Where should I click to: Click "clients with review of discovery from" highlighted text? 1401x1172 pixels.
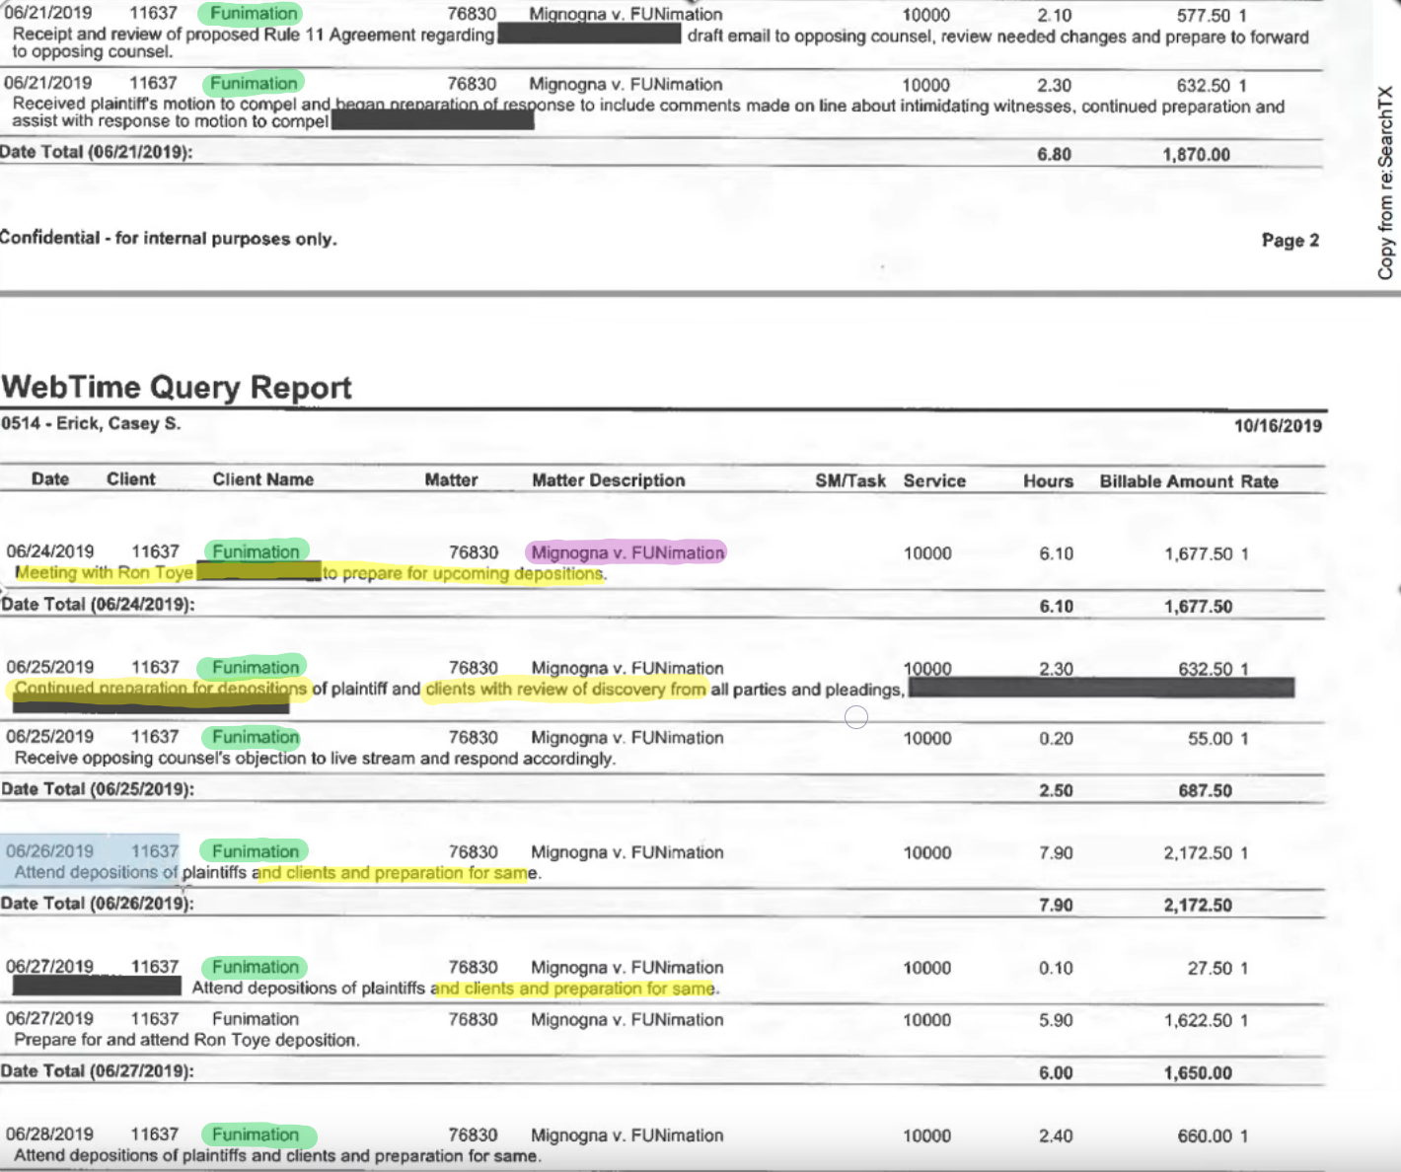pyautogui.click(x=565, y=689)
